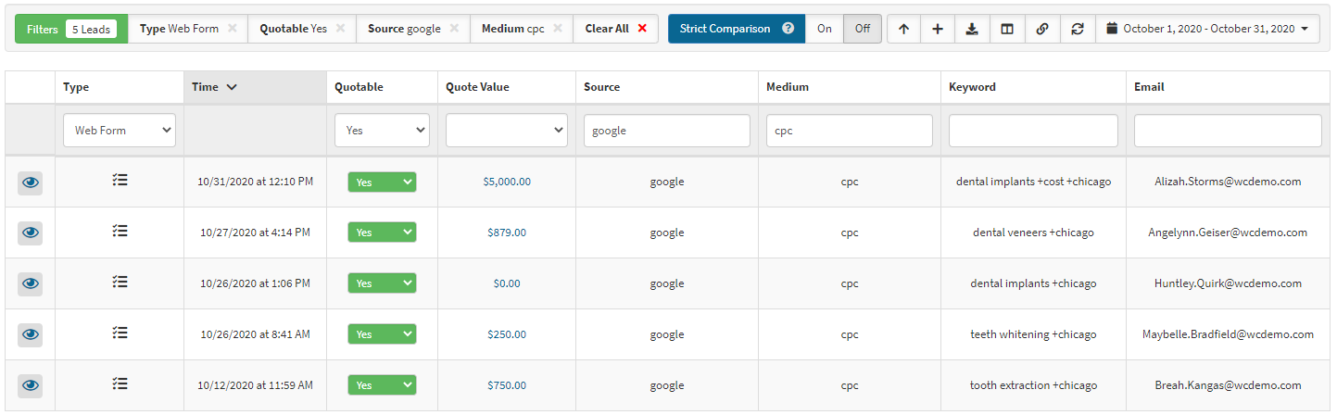Change Quotable Yes dropdown for Breah.Kangas row

click(x=382, y=385)
